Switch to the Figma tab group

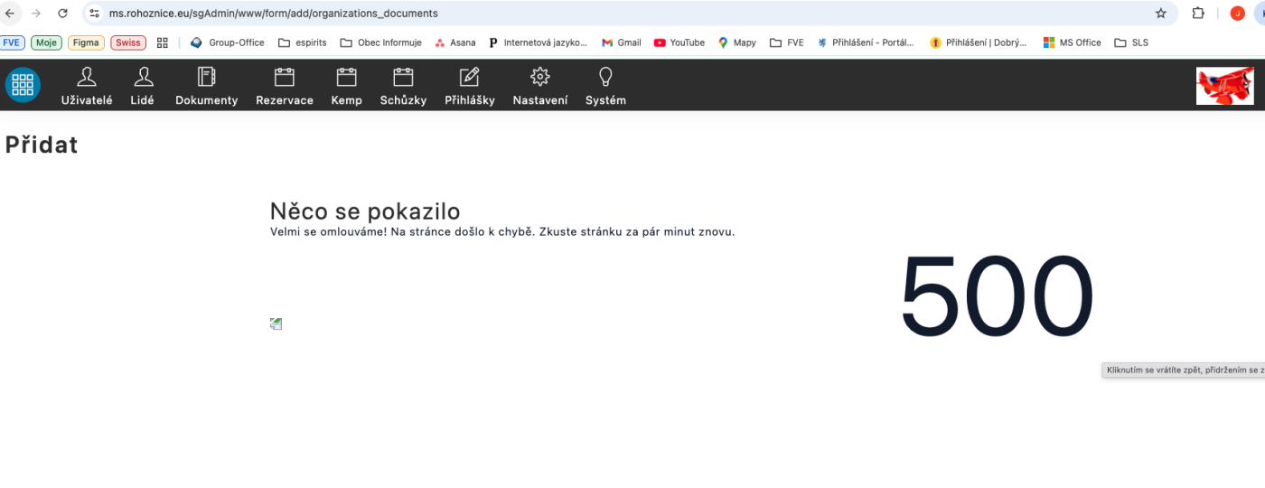[87, 42]
